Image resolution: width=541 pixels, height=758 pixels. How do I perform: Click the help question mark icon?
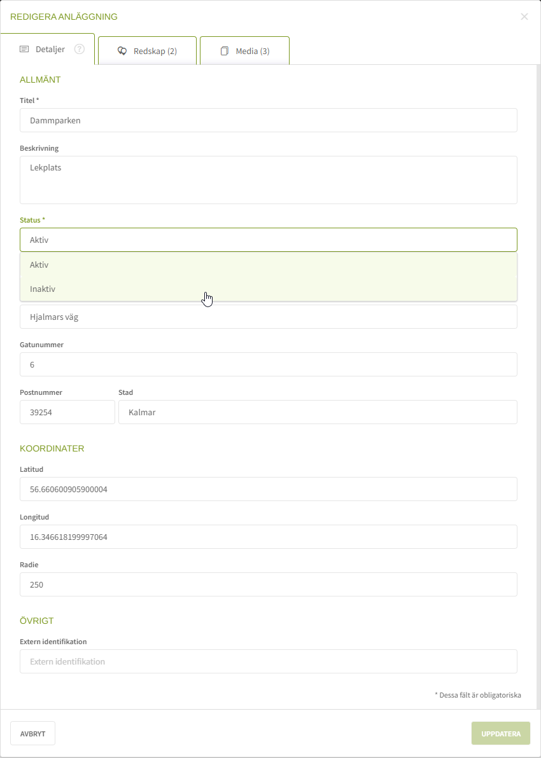point(80,49)
